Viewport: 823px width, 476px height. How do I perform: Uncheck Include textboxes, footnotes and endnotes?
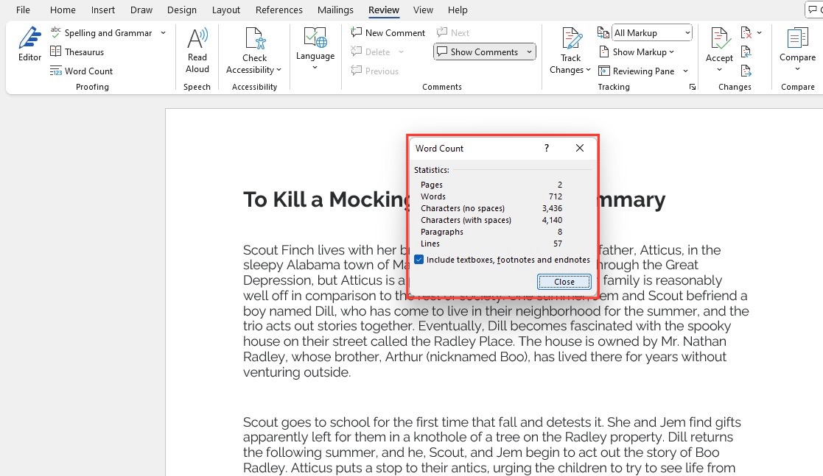pos(418,260)
